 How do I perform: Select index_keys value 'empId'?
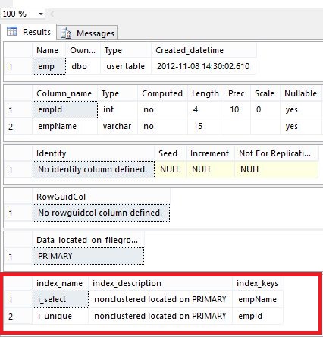tap(258, 316)
